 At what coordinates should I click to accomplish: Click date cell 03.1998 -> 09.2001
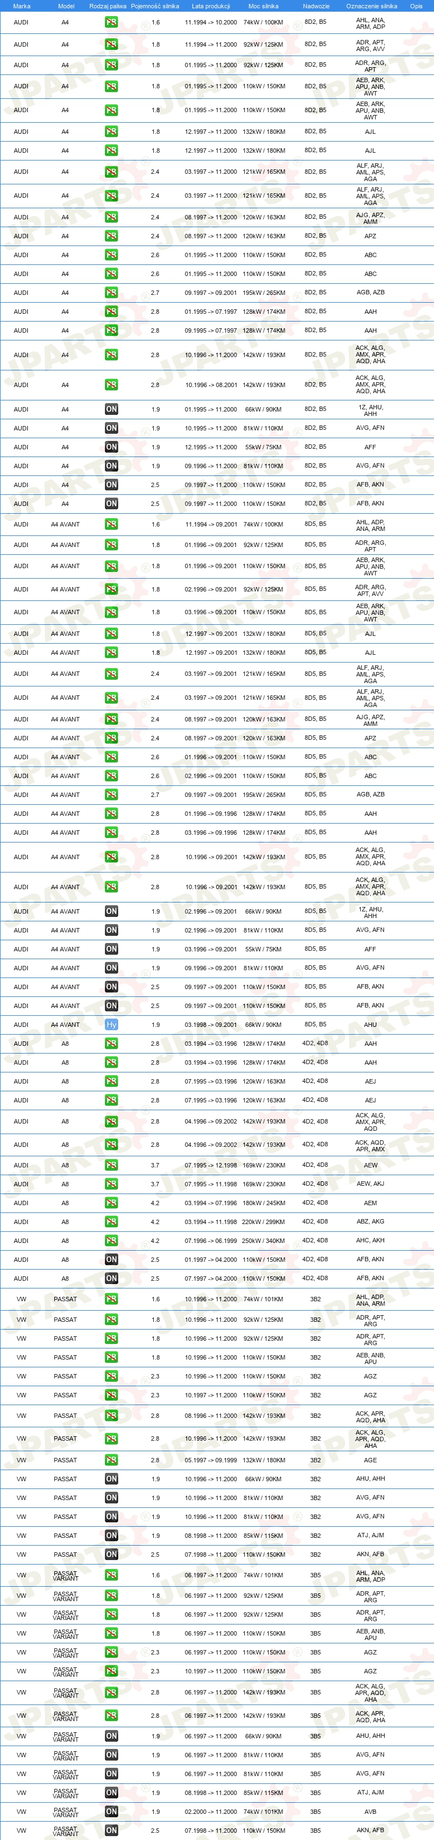pyautogui.click(x=210, y=1024)
